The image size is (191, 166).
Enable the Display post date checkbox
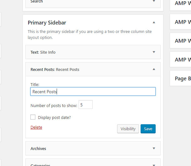tap(33, 117)
